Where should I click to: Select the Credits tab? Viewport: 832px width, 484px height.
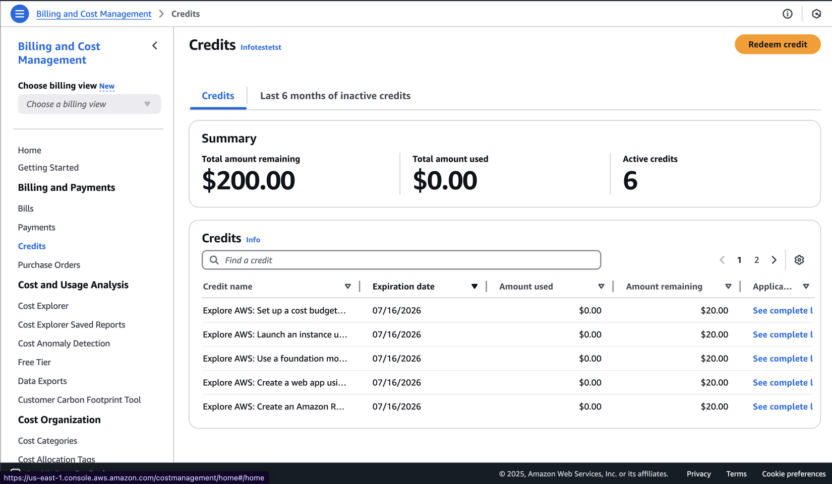click(218, 96)
